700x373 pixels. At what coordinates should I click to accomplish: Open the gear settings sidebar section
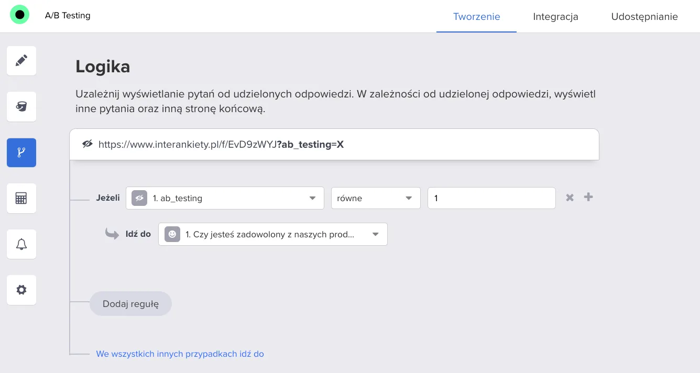21,290
